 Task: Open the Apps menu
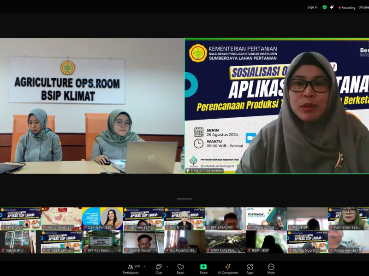250,268
